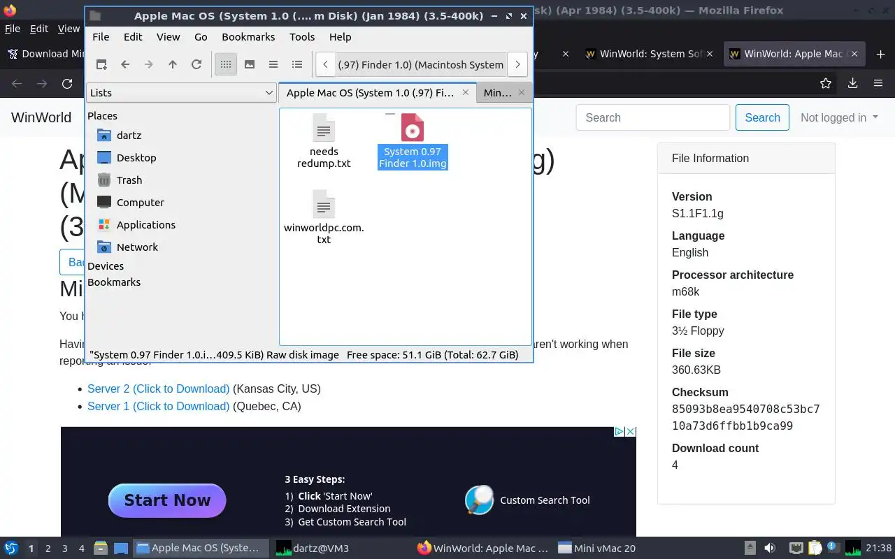The image size is (895, 559).
Task: Switch to icon view mode
Action: [225, 64]
